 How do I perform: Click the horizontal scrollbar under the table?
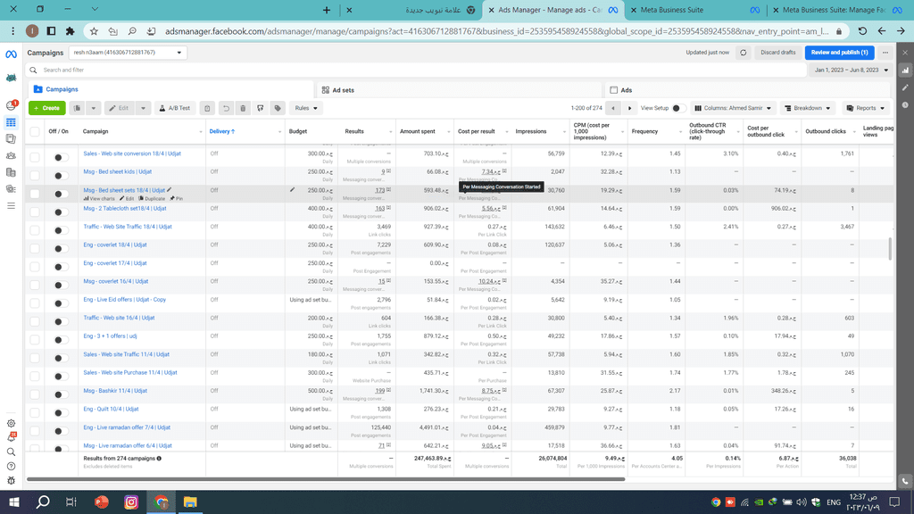tap(326, 479)
